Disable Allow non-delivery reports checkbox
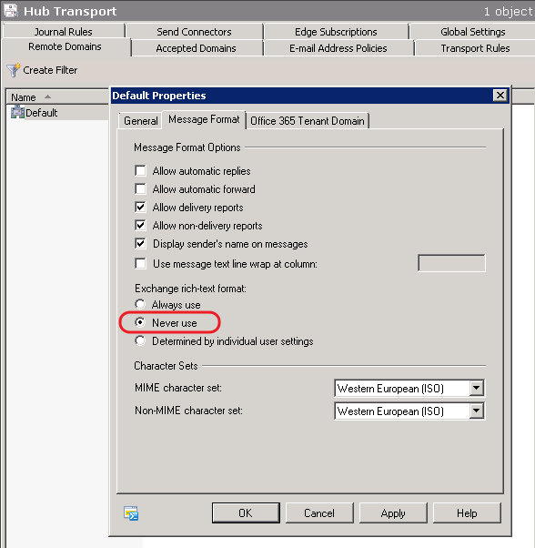The image size is (535, 548). point(140,225)
